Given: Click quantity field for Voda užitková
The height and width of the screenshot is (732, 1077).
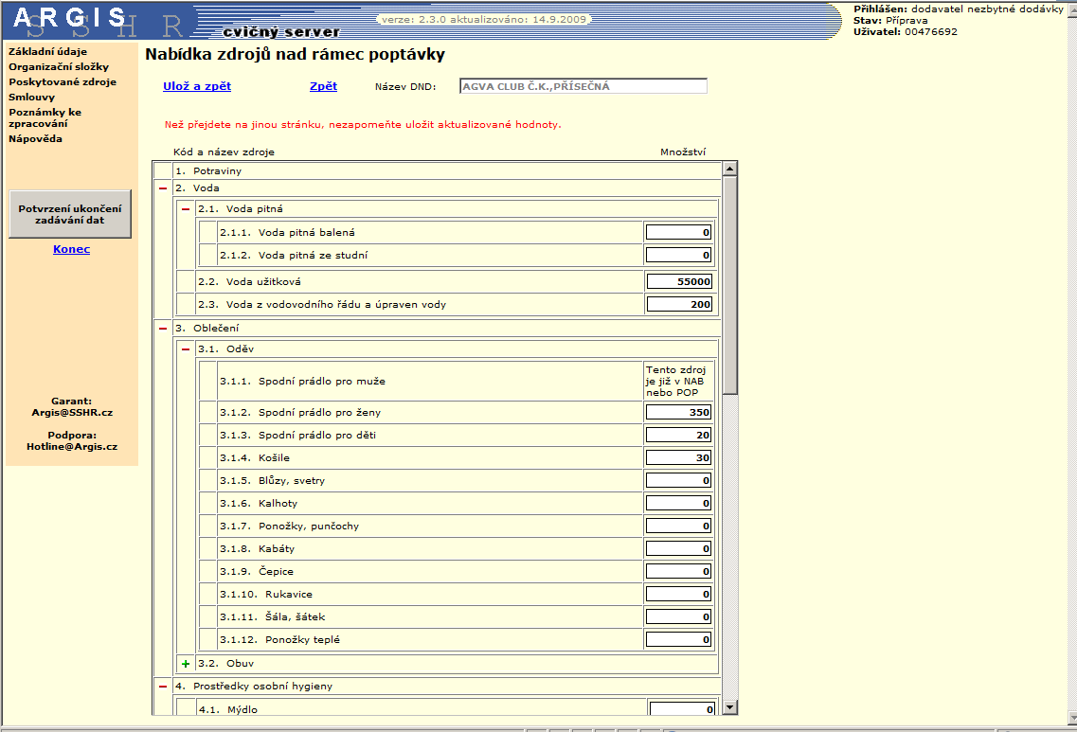Looking at the screenshot, I should 680,281.
